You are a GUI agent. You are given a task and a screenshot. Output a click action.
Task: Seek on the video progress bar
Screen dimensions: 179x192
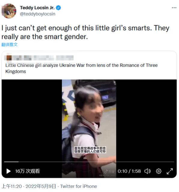tap(89, 162)
